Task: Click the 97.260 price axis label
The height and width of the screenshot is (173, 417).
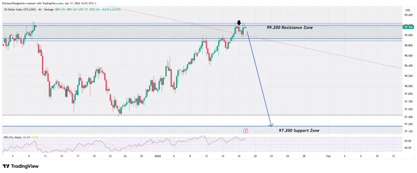Action: click(408, 124)
